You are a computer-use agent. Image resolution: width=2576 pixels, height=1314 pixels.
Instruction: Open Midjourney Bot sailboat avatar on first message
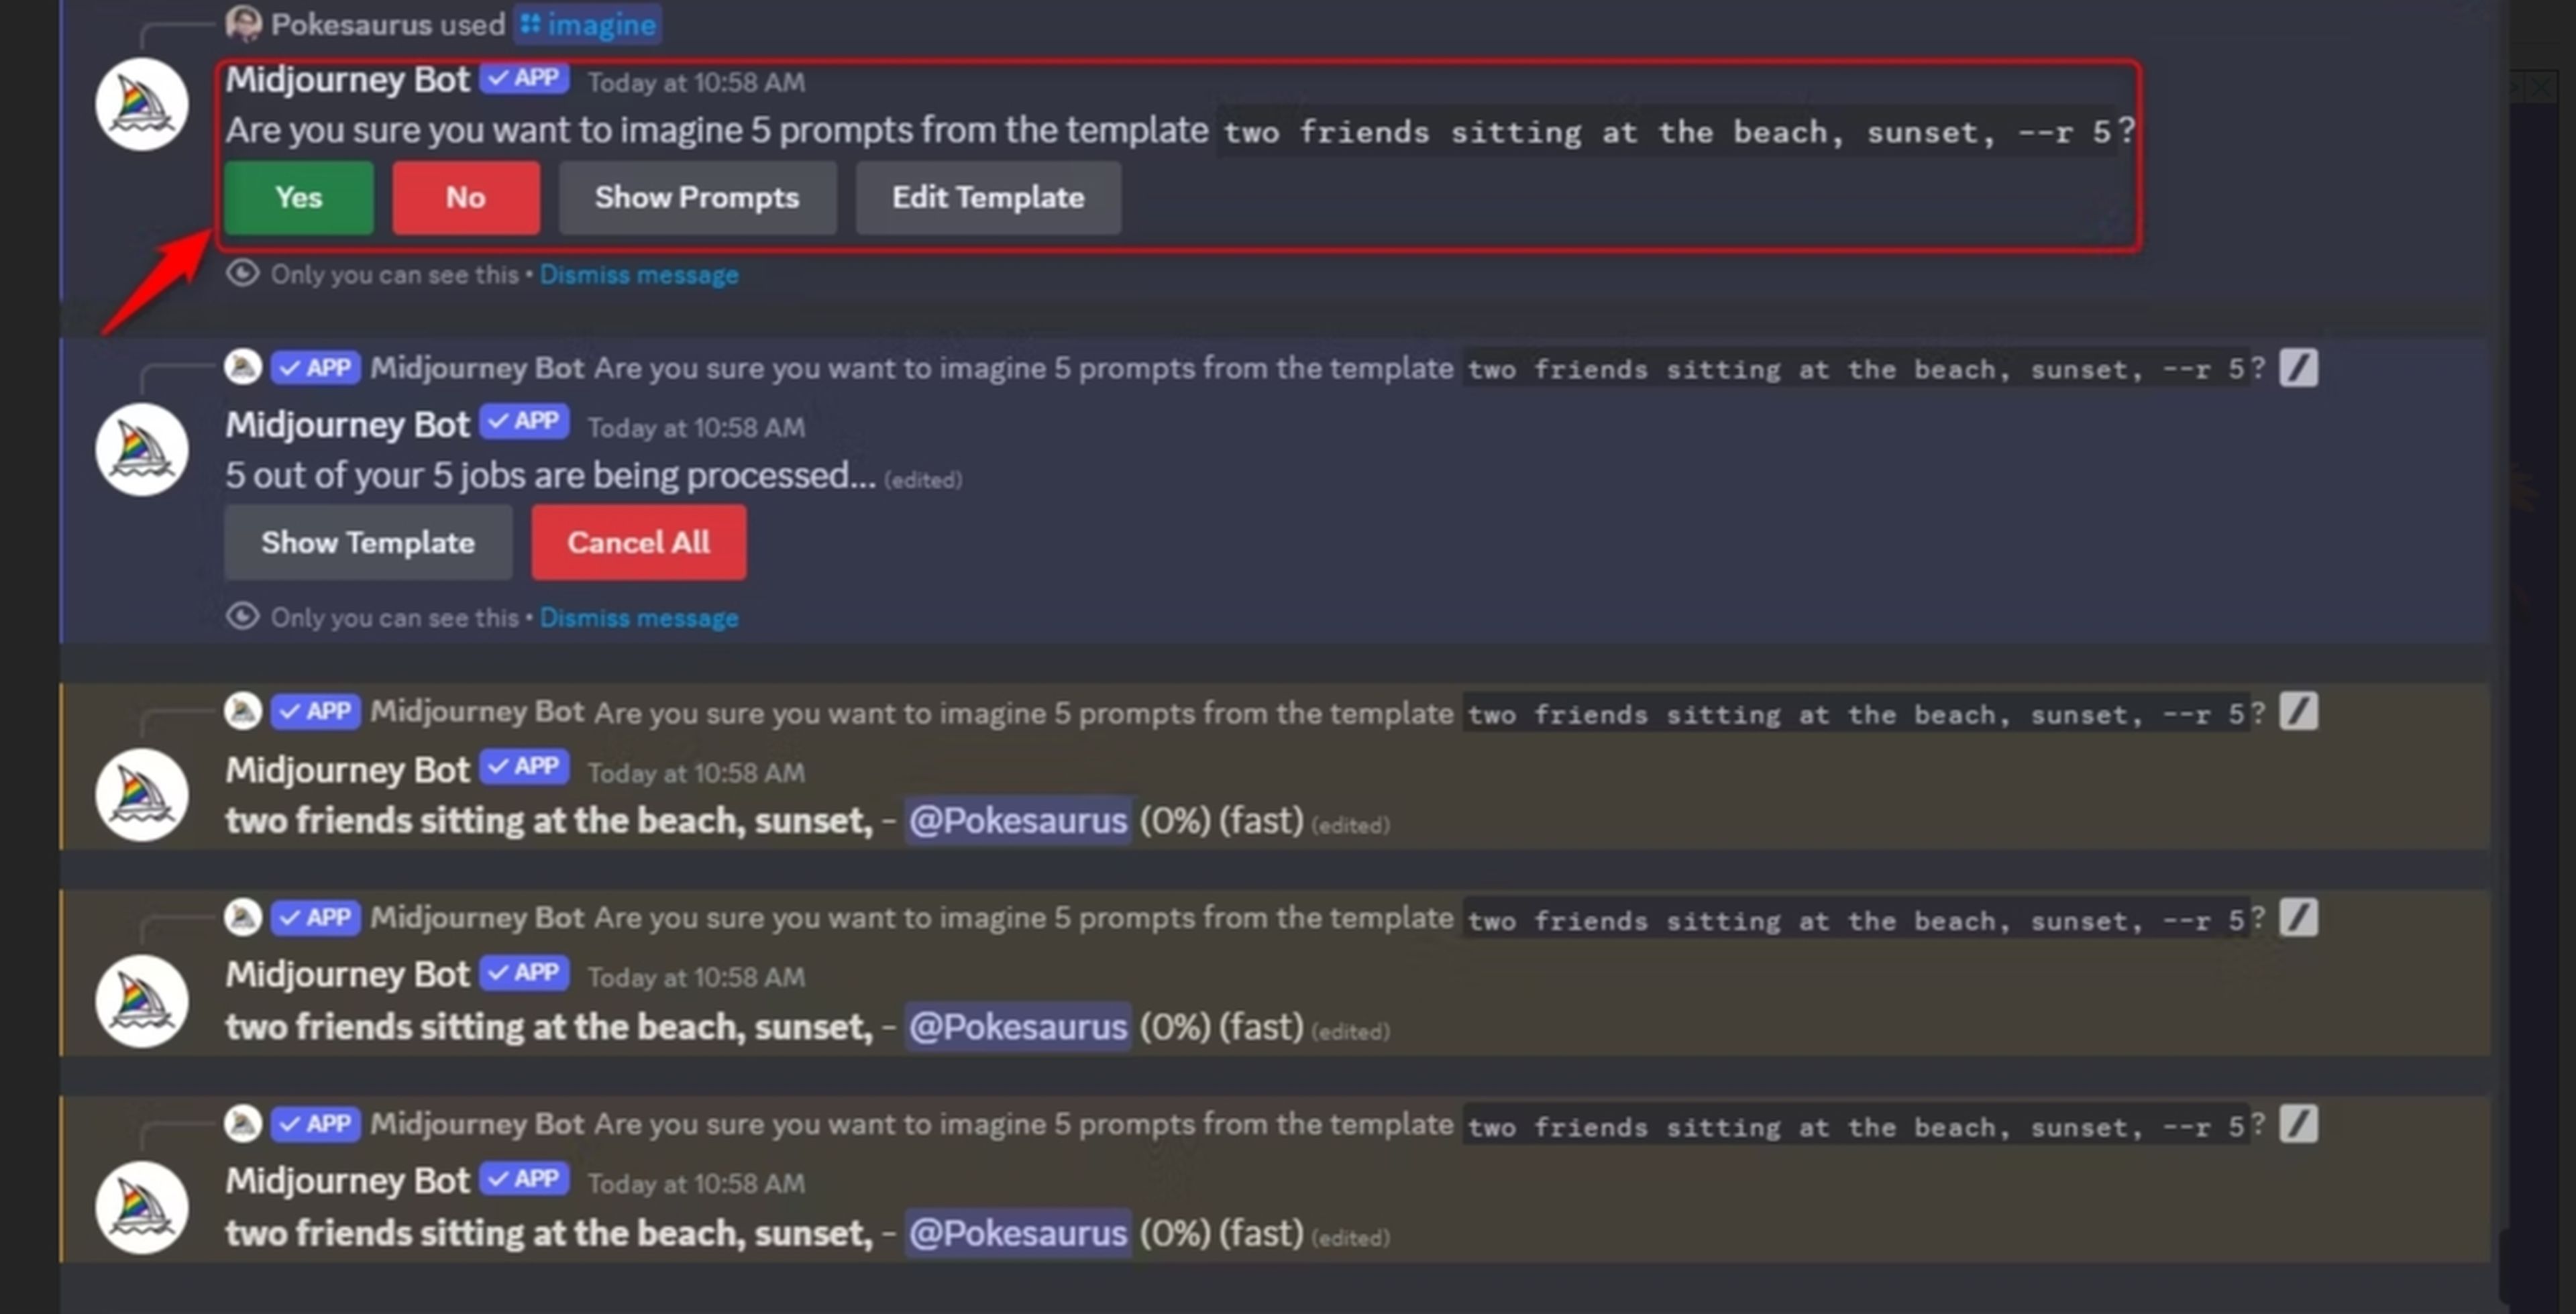pyautogui.click(x=142, y=105)
